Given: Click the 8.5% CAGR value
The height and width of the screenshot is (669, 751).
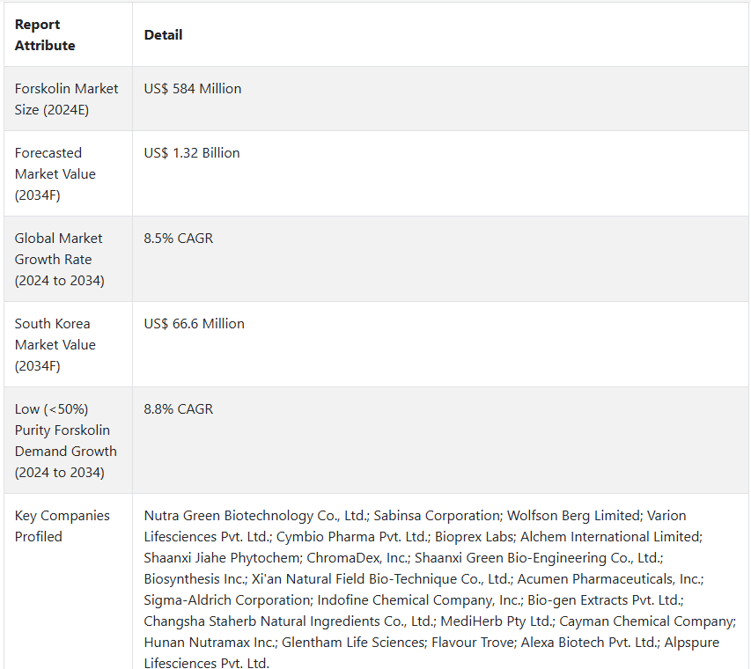Looking at the screenshot, I should coord(178,238).
